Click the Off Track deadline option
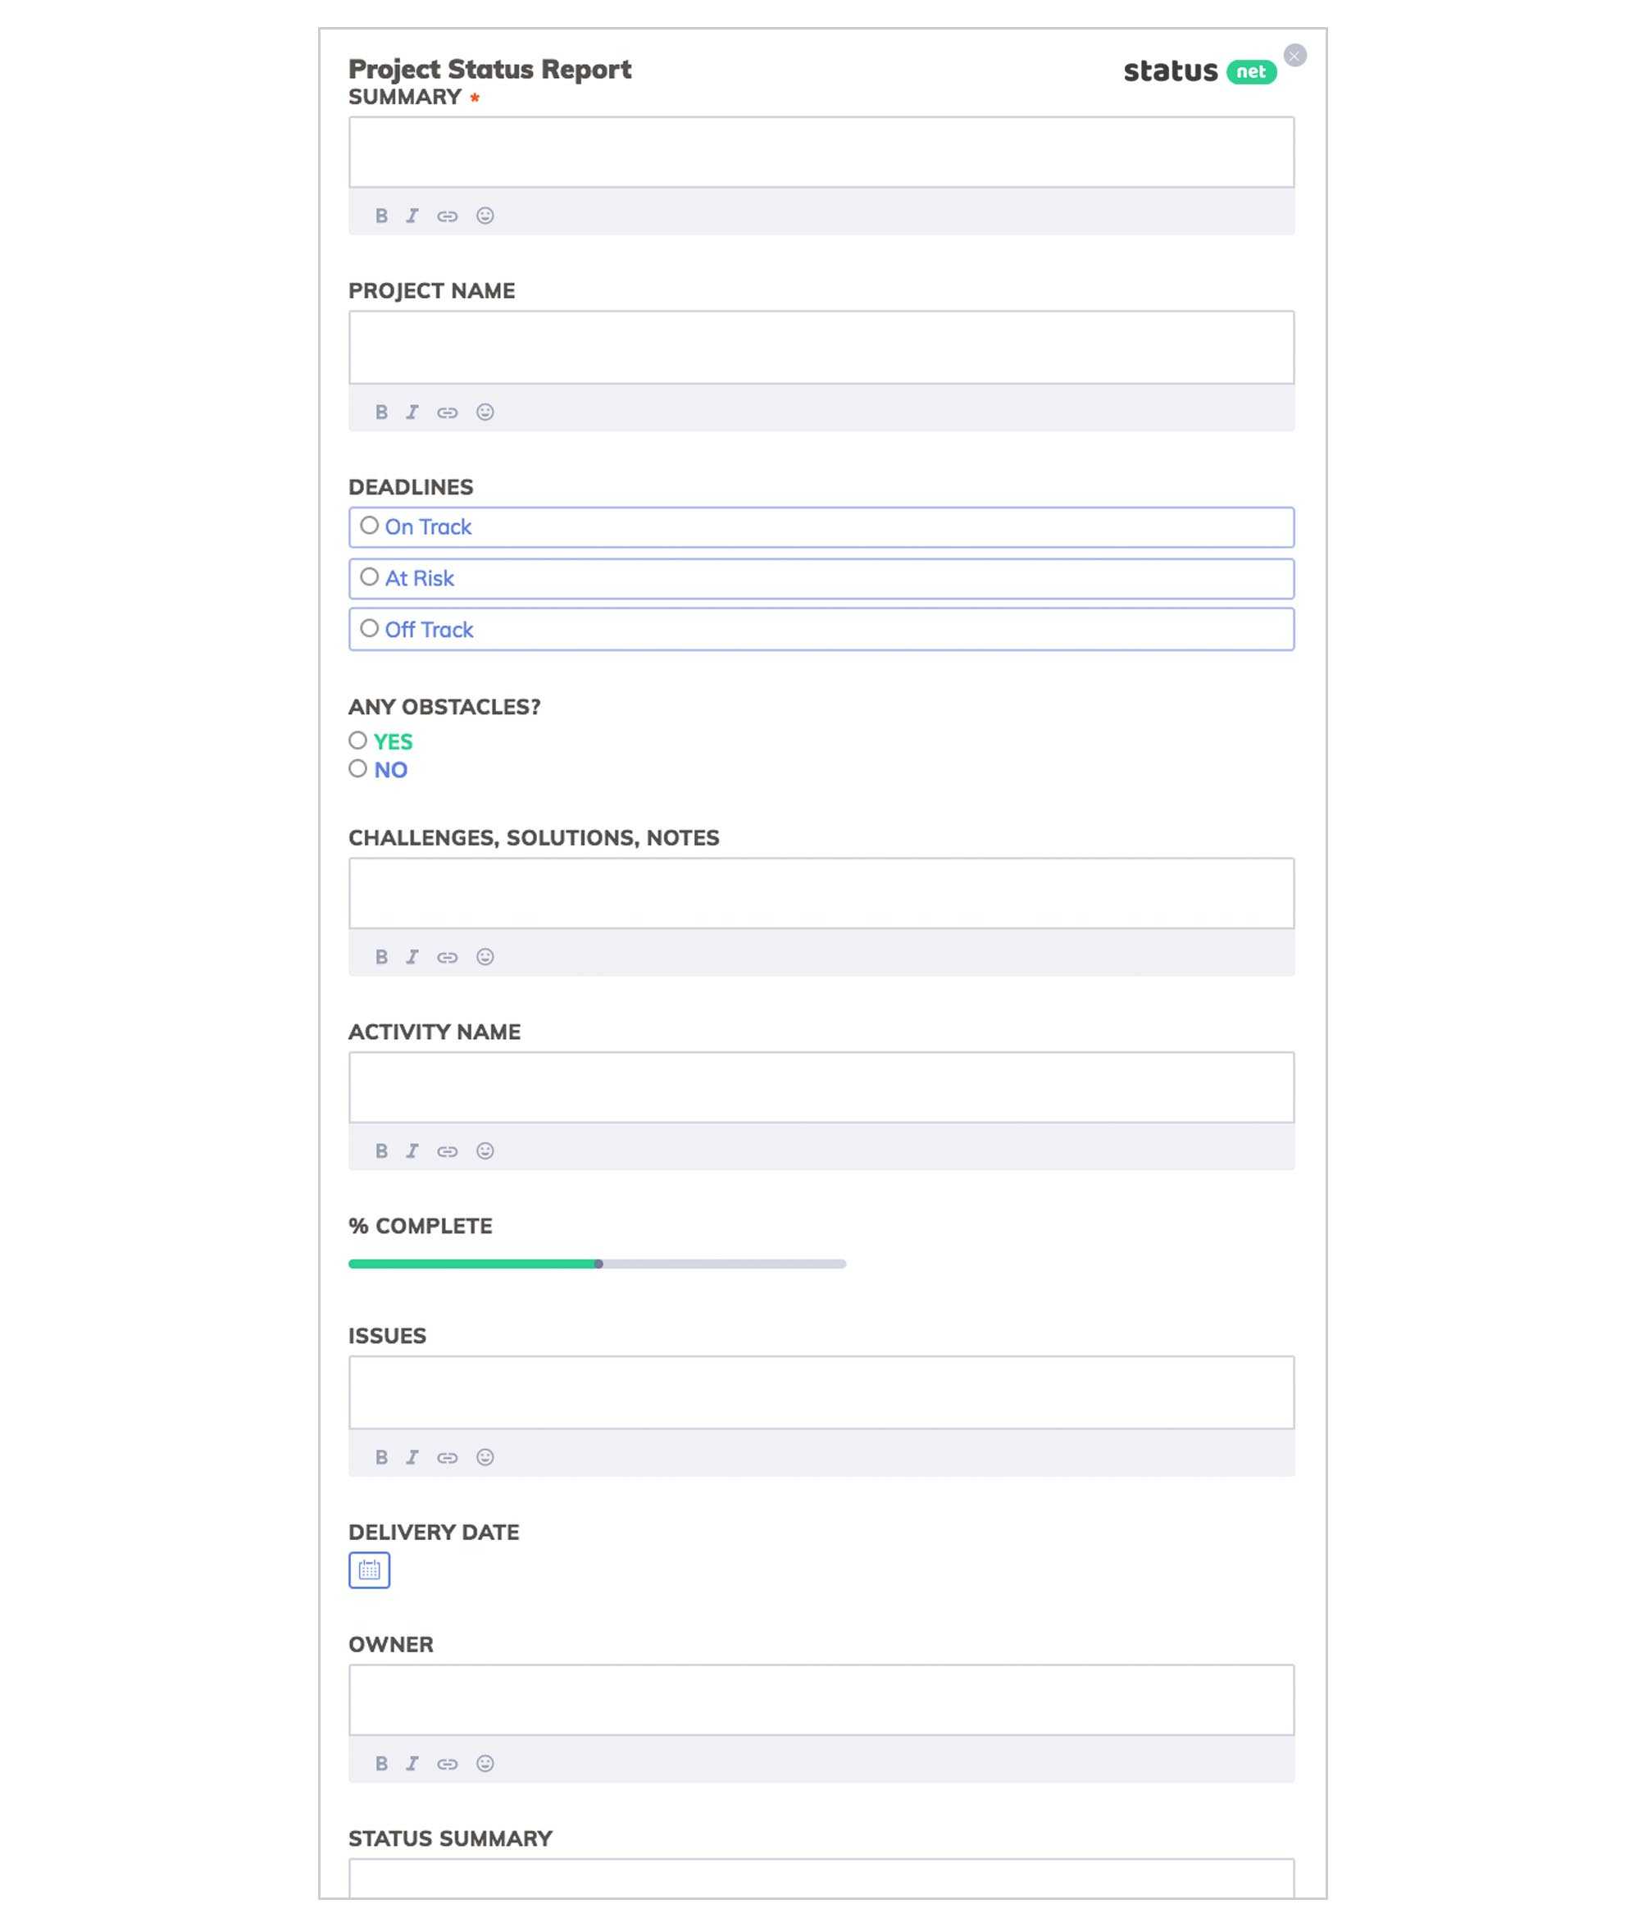 click(x=367, y=627)
